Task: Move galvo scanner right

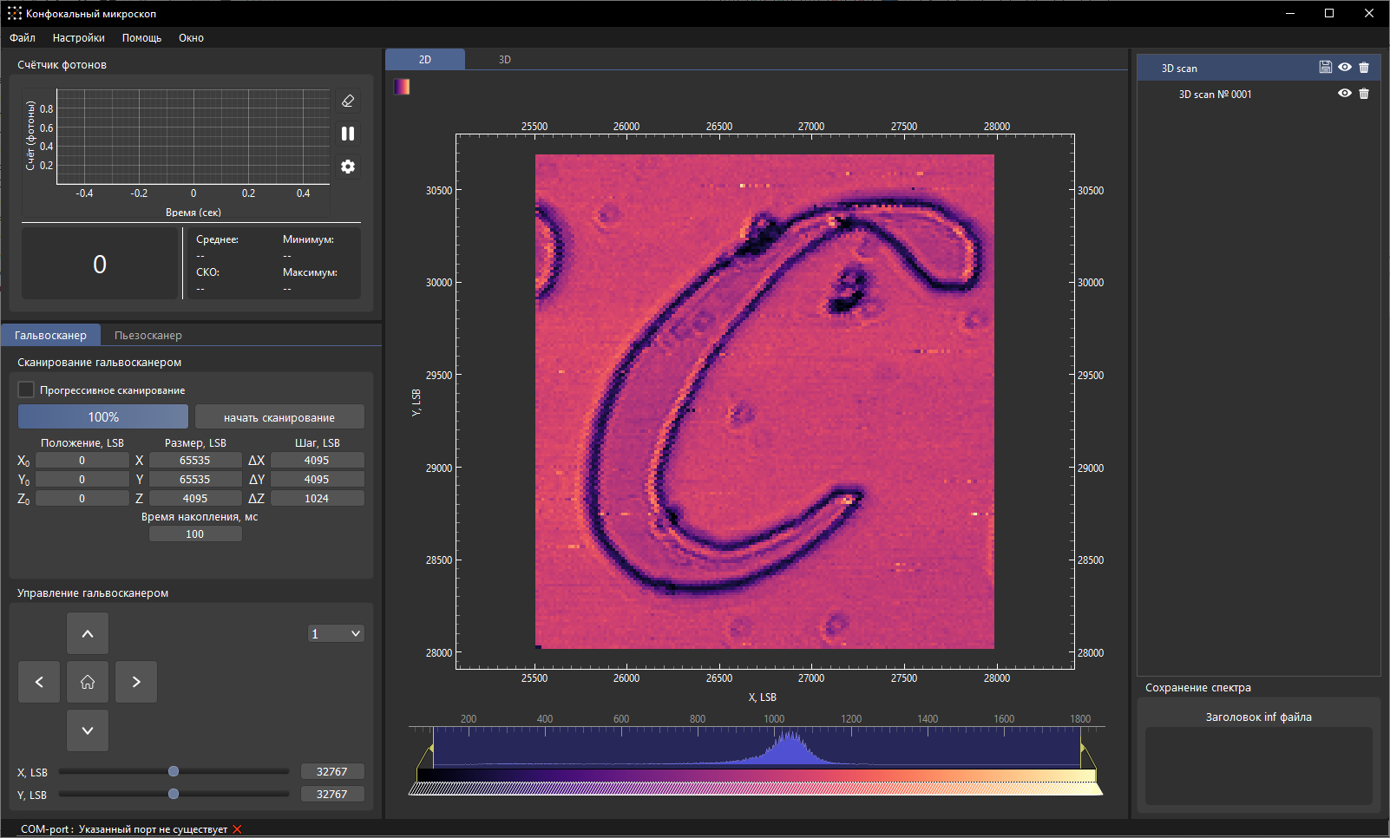Action: (x=136, y=682)
